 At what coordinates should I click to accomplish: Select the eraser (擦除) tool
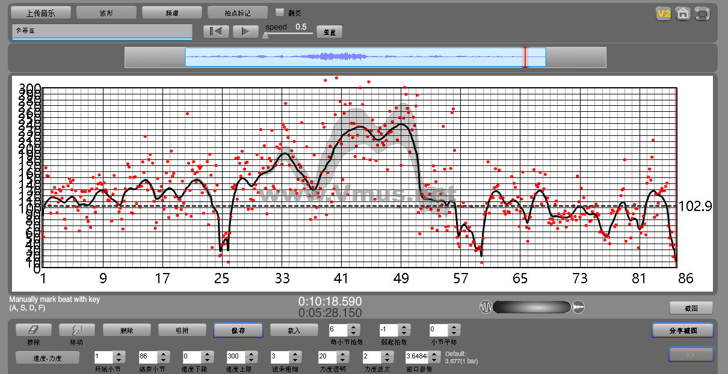click(x=33, y=330)
